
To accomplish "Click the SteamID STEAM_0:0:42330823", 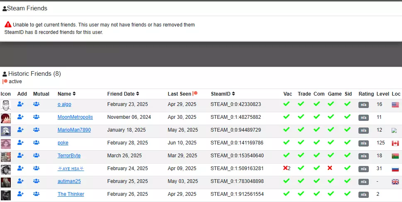I will [x=236, y=104].
